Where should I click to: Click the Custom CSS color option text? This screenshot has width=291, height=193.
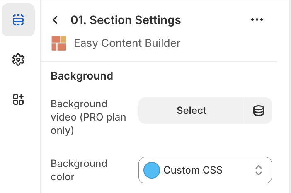tap(193, 170)
